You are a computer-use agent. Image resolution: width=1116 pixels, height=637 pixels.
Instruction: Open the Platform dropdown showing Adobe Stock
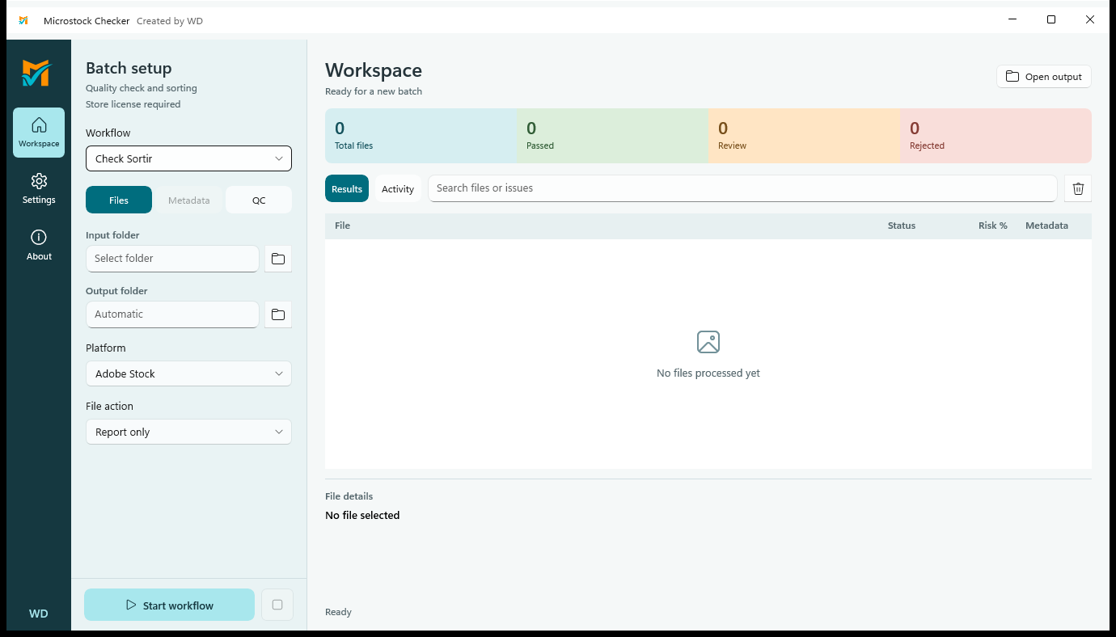coord(188,373)
